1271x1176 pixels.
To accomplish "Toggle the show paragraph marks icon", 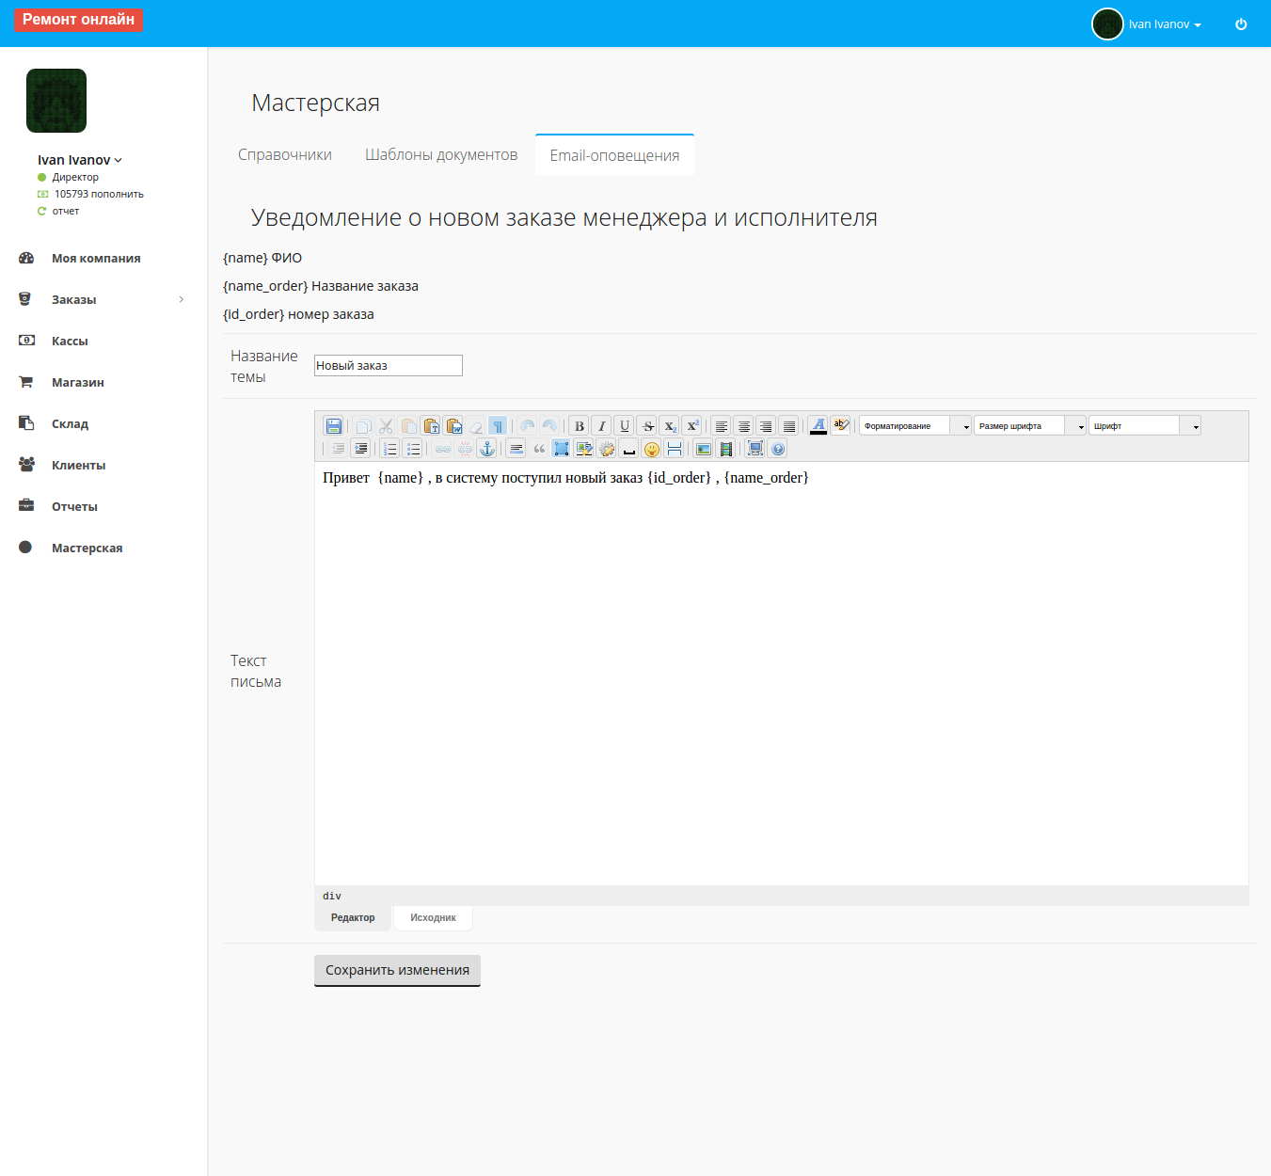I will [498, 426].
